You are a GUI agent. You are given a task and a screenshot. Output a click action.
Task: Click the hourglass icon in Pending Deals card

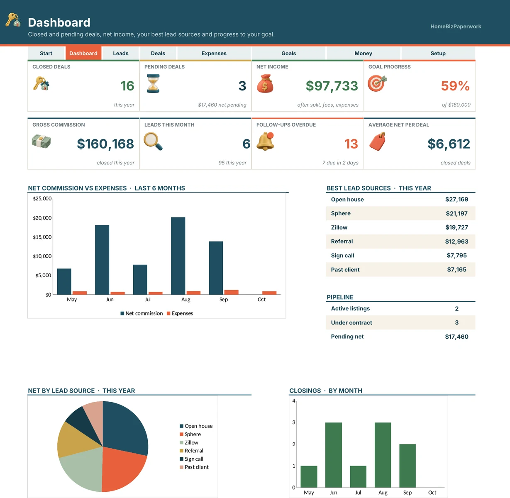click(x=153, y=83)
